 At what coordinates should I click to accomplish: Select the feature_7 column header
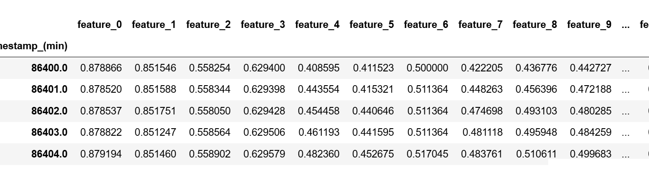click(481, 25)
